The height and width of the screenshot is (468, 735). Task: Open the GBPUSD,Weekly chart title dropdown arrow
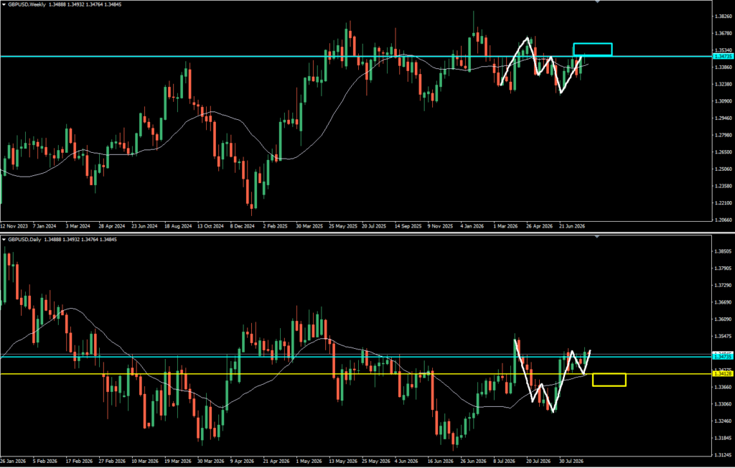pyautogui.click(x=4, y=4)
